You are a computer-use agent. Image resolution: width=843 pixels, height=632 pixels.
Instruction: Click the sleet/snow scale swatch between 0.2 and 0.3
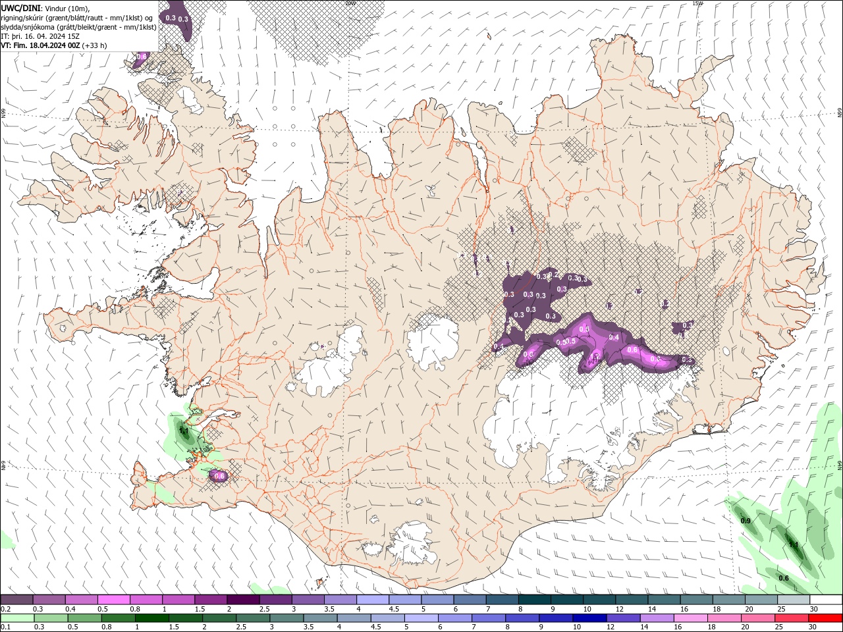click(16, 600)
